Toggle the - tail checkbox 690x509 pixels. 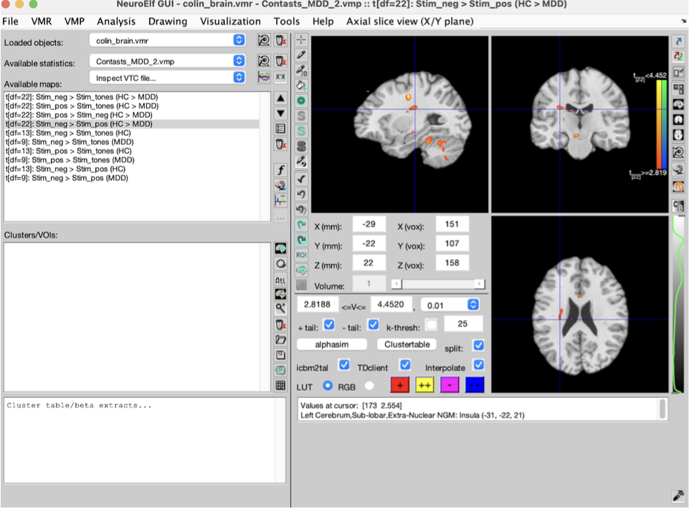pyautogui.click(x=373, y=325)
